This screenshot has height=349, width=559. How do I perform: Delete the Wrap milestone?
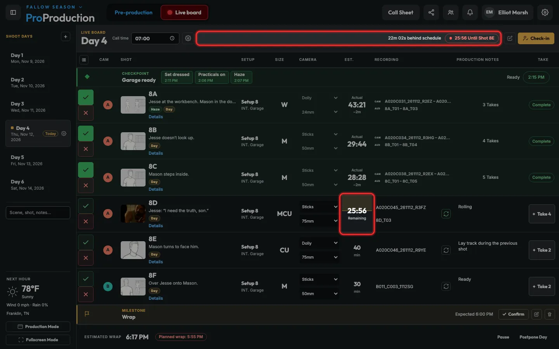[x=549, y=314]
